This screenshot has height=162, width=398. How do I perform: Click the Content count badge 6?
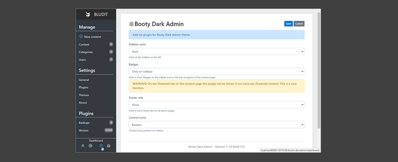[x=111, y=44]
